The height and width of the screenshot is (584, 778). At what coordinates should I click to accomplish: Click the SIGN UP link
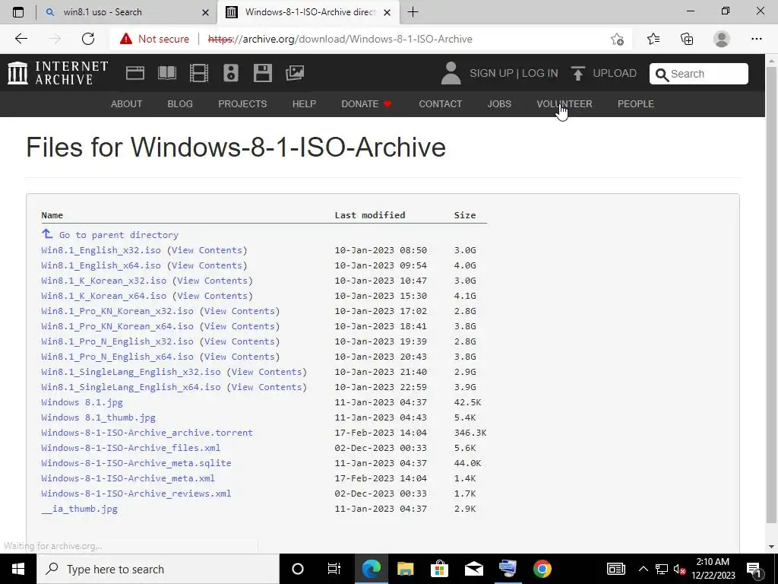pos(492,73)
